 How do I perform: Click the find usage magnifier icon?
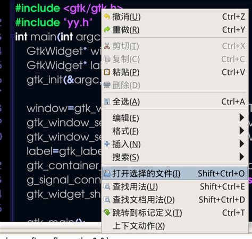(x=107, y=186)
